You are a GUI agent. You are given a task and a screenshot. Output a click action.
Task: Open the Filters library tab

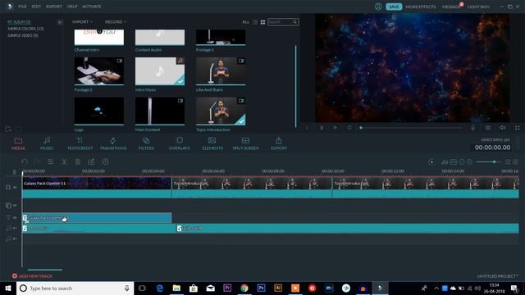point(146,143)
